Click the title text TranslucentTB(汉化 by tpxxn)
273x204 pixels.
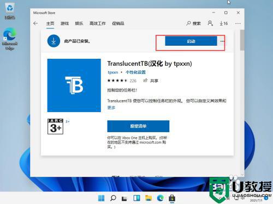tap(150, 64)
